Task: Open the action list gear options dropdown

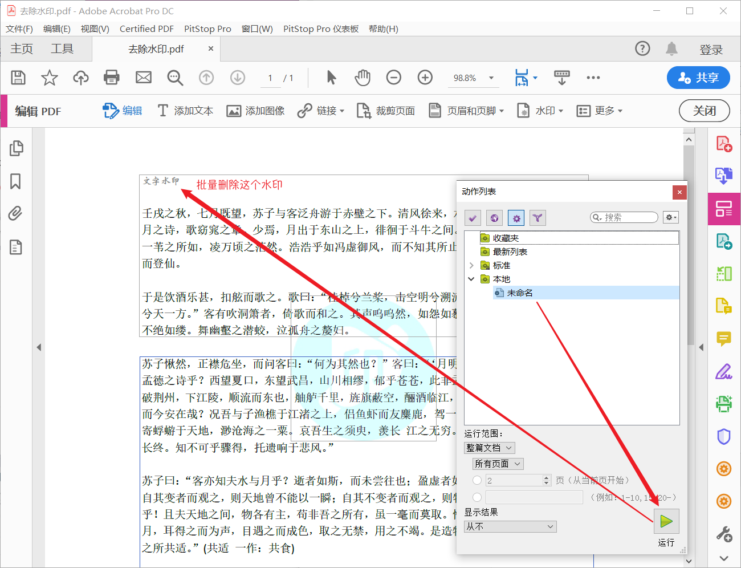Action: point(671,217)
